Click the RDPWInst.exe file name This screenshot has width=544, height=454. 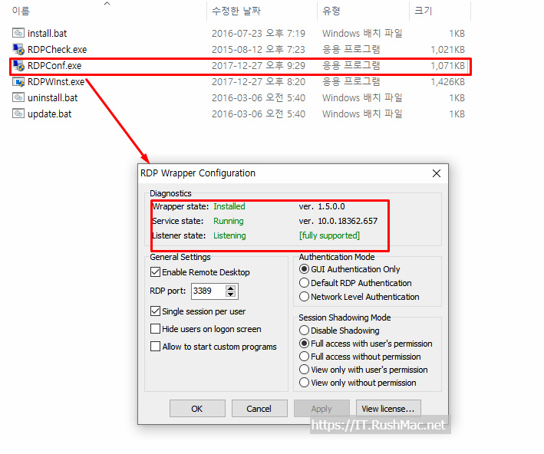pos(56,82)
